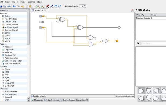Screen dimensions: 166x105
Task: Open the Project menu
Action: pyautogui.click(x=15, y=2)
